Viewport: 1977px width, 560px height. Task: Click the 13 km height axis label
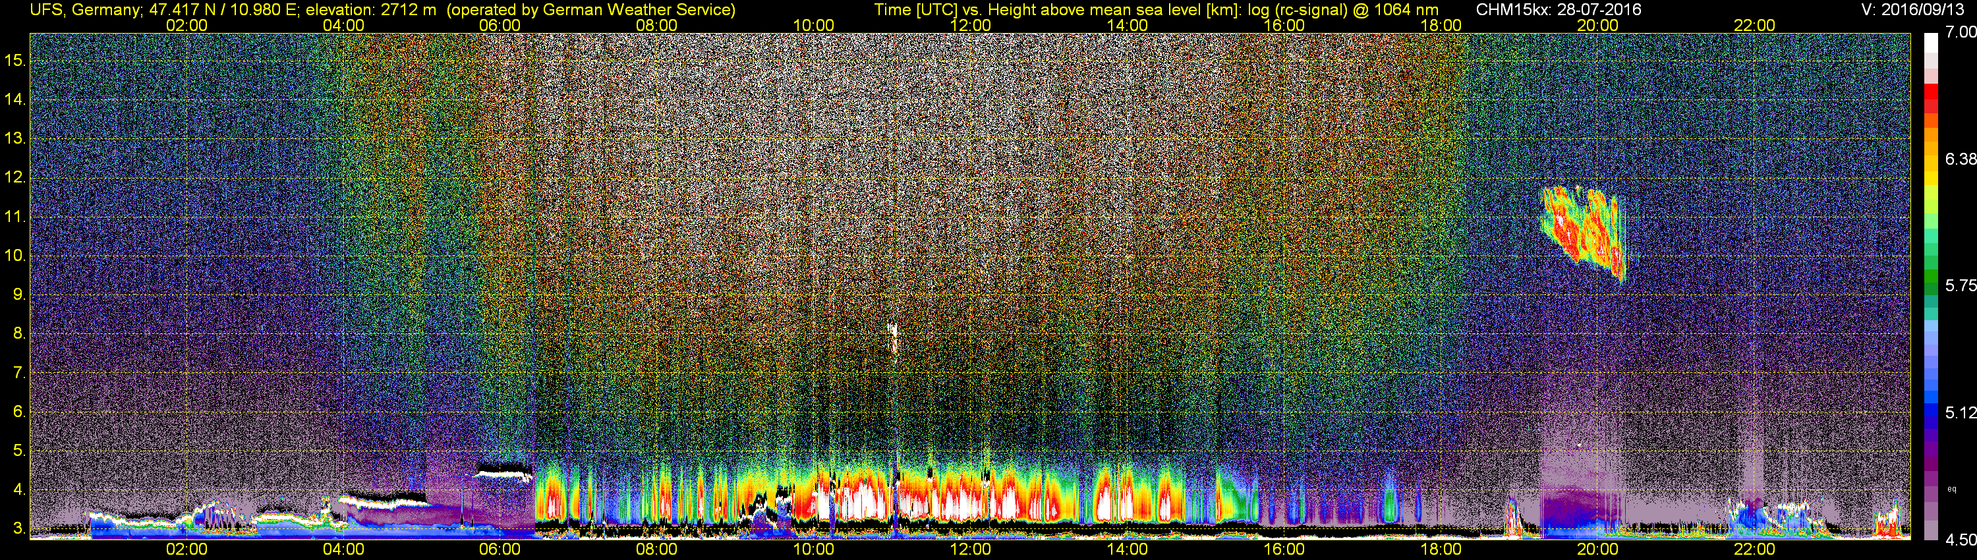pos(14,139)
